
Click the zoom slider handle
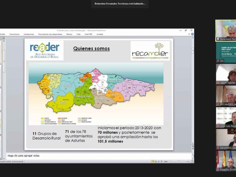tap(179, 161)
